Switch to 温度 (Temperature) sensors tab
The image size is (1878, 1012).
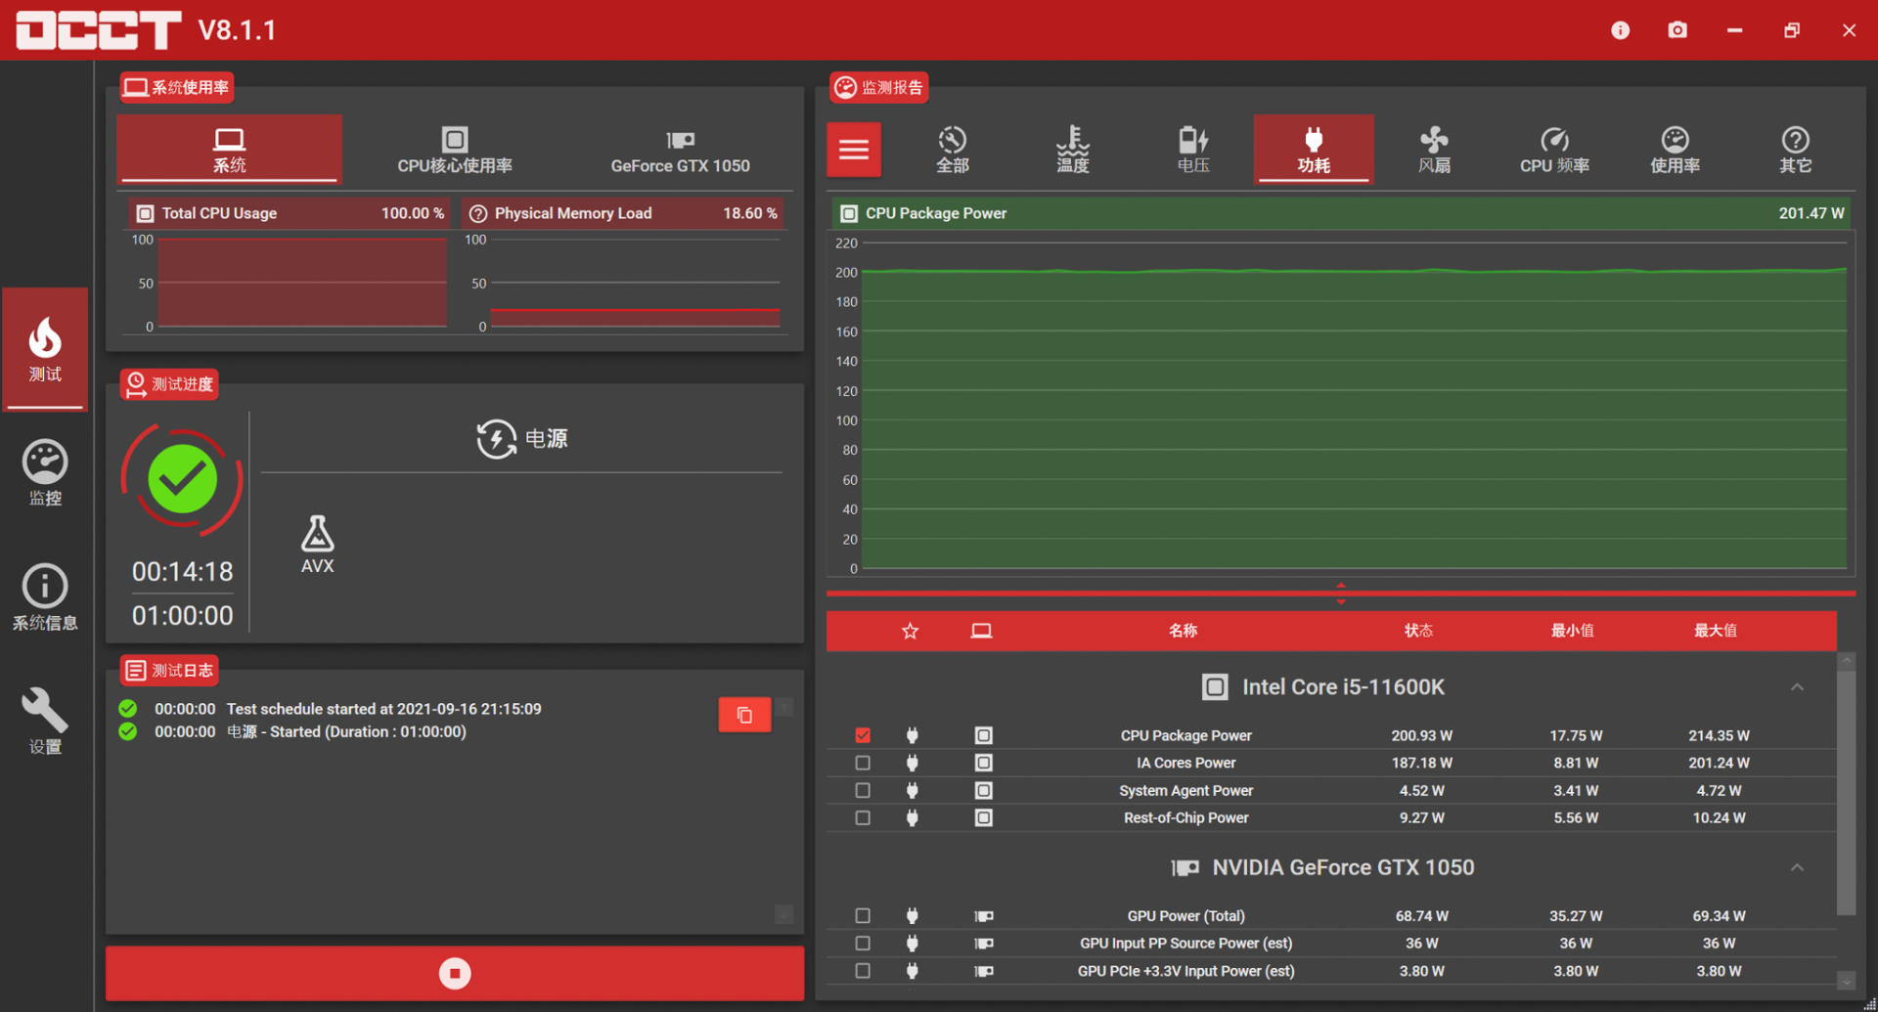pyautogui.click(x=1073, y=150)
